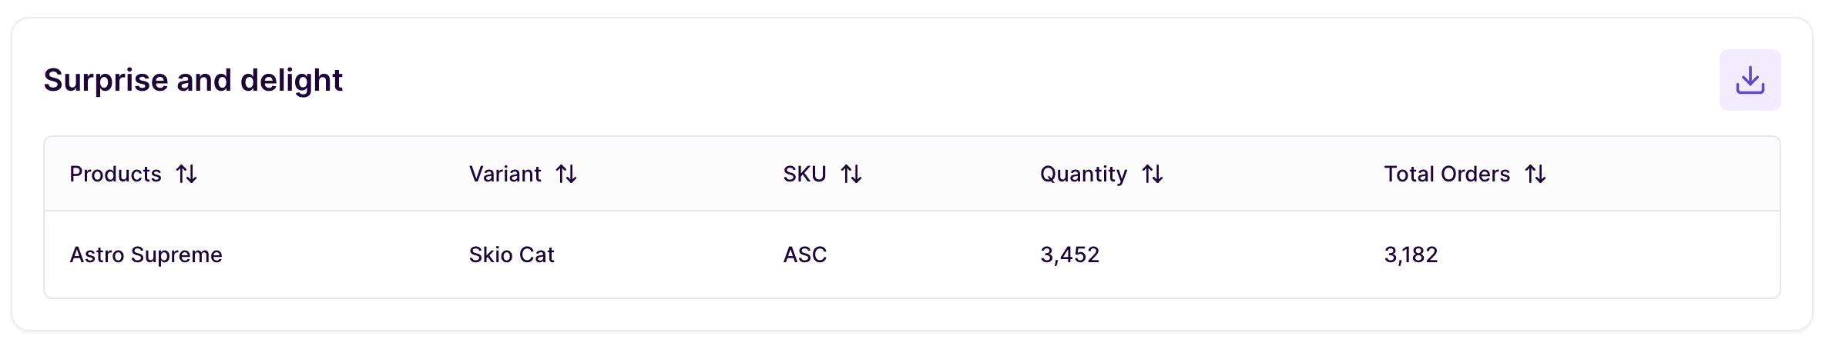Select the 3,182 total orders value
The width and height of the screenshot is (1829, 346).
click(x=1411, y=255)
